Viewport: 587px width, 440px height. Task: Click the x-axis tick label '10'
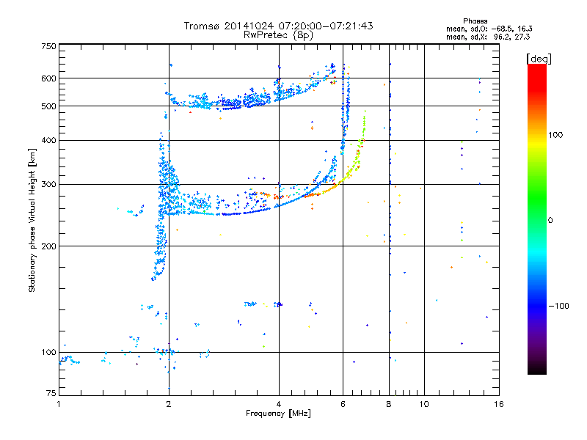[424, 404]
